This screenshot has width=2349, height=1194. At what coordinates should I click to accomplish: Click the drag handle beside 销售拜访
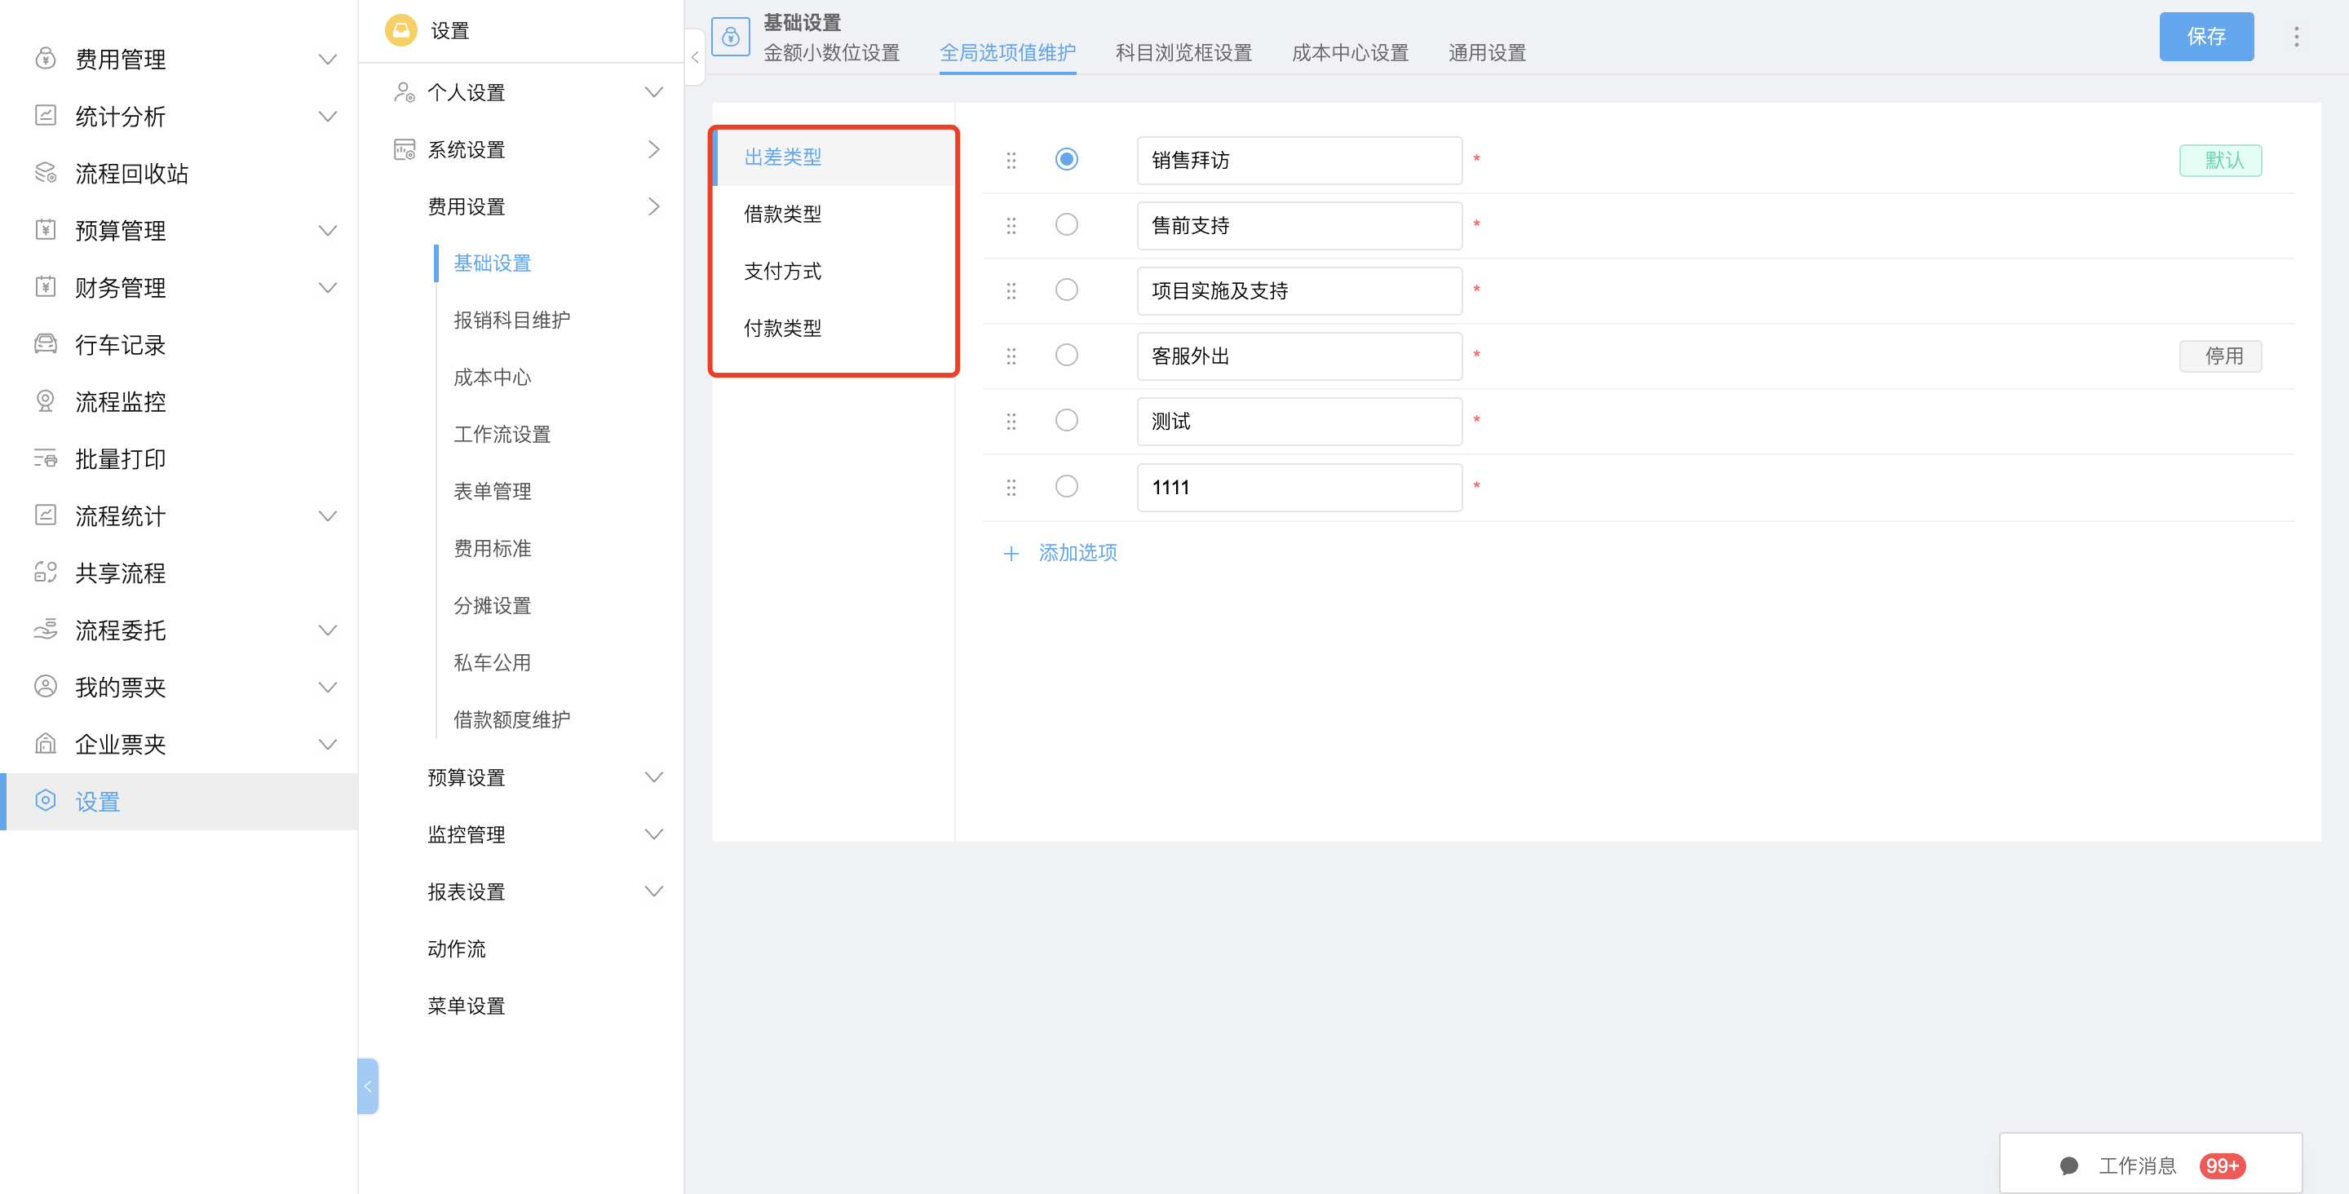(x=1011, y=161)
